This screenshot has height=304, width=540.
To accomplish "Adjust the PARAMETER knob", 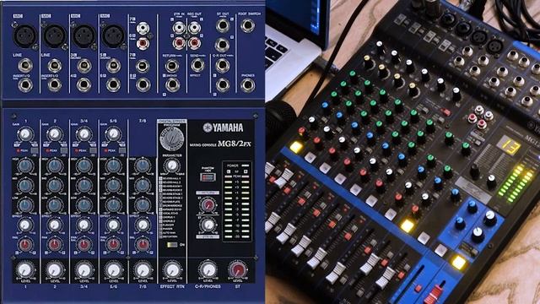I will 171,166.
